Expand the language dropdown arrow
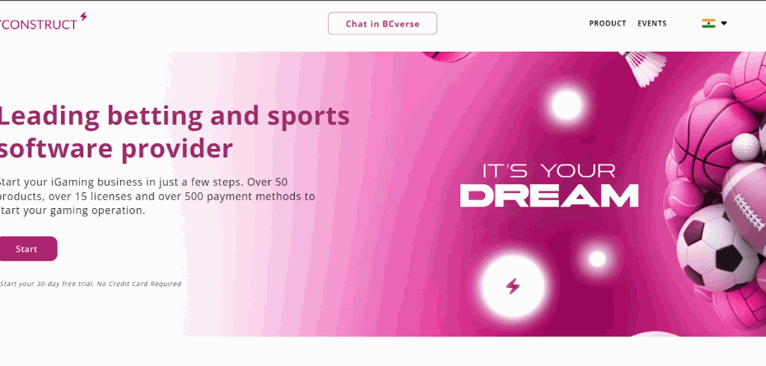This screenshot has height=366, width=766. 724,23
